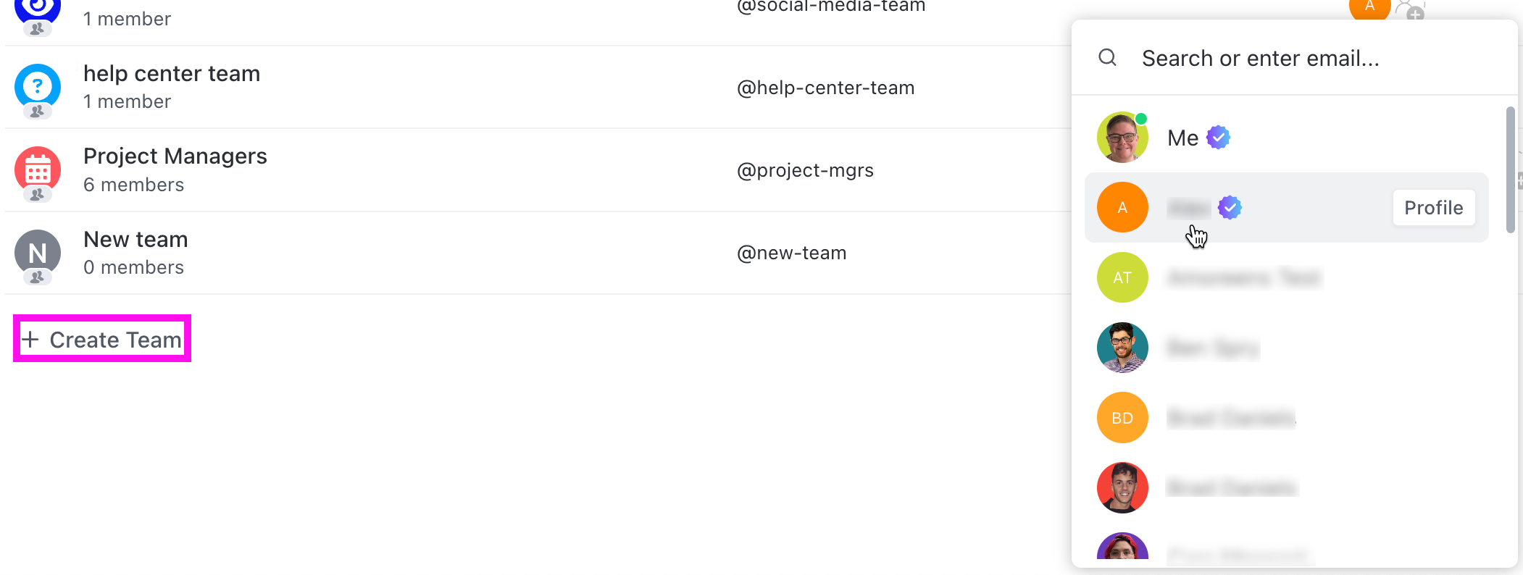Click the Create Team button
Image resolution: width=1523 pixels, height=575 pixels.
(x=102, y=339)
